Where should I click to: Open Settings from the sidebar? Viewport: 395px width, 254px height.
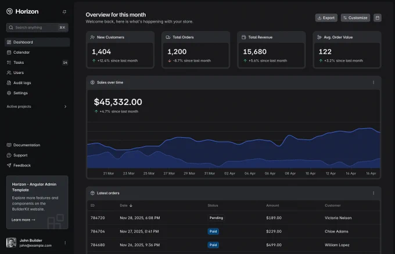pos(37,93)
